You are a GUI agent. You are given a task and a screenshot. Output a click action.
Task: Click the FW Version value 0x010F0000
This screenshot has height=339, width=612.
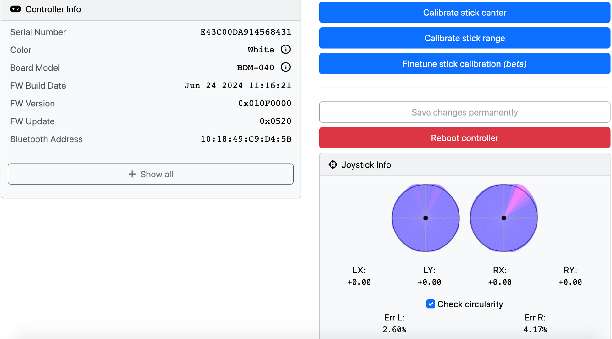click(264, 103)
